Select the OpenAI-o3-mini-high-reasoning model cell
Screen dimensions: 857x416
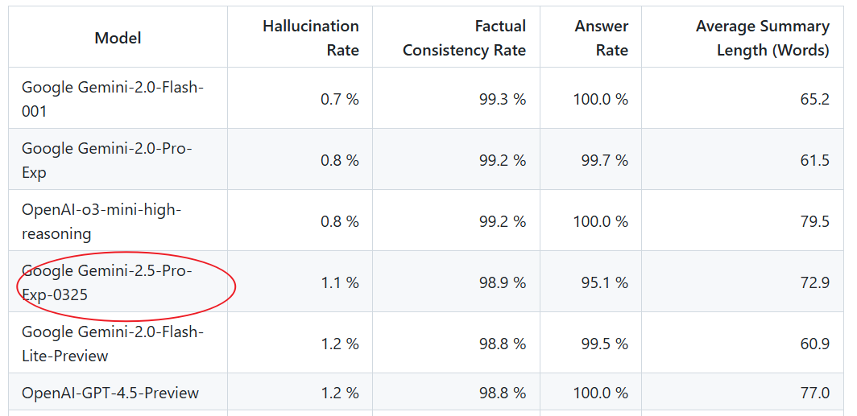point(118,220)
